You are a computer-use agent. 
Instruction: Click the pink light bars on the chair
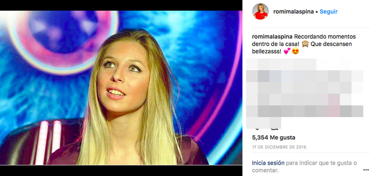50,142
